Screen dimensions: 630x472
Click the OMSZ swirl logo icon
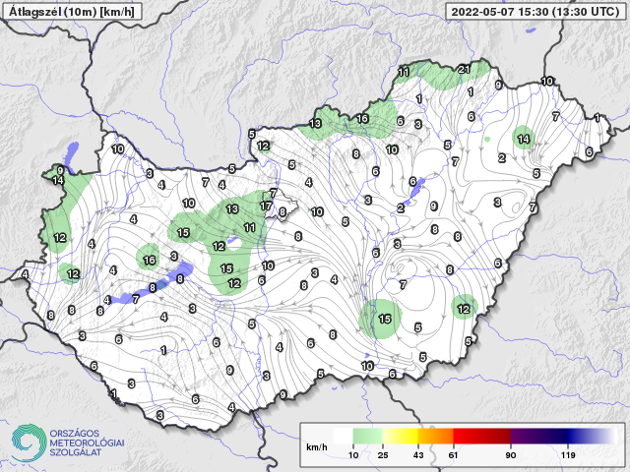pyautogui.click(x=26, y=442)
